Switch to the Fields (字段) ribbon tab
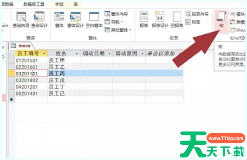The image size is (247, 160). tap(59, 4)
